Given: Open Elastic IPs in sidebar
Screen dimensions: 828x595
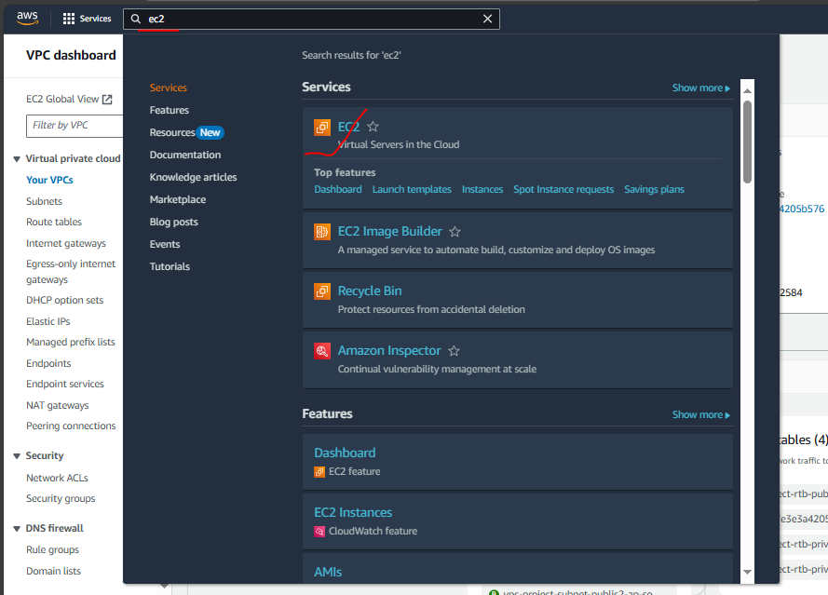Looking at the screenshot, I should click(48, 321).
